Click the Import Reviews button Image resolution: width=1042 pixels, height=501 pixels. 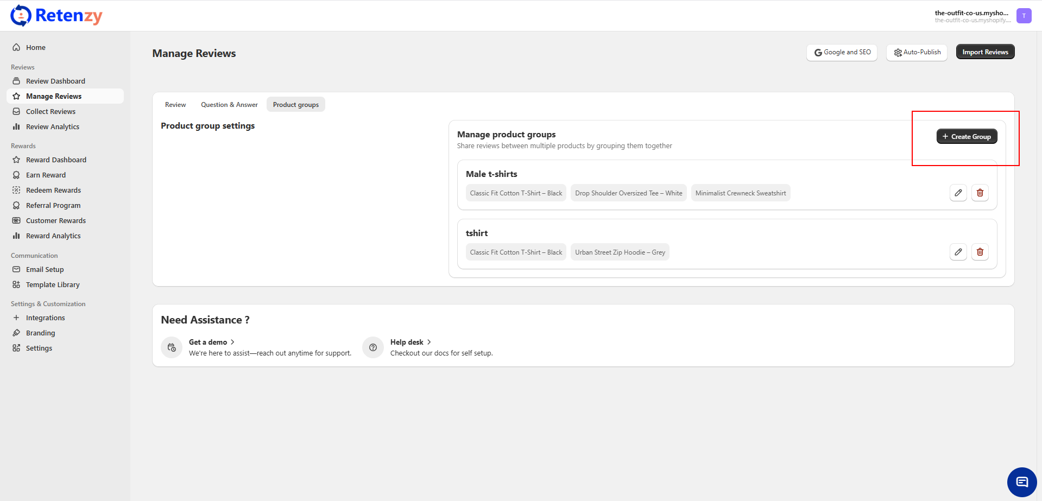point(984,52)
